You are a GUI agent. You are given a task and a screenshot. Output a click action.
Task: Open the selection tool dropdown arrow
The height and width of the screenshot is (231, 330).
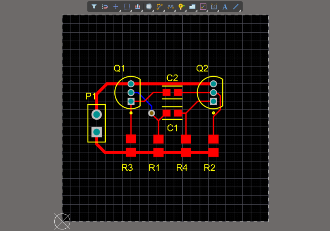[130, 10]
